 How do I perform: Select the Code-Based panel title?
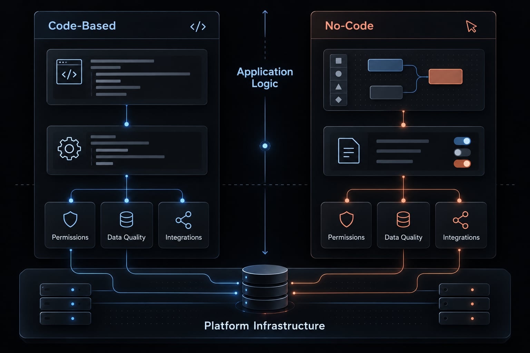[82, 26]
